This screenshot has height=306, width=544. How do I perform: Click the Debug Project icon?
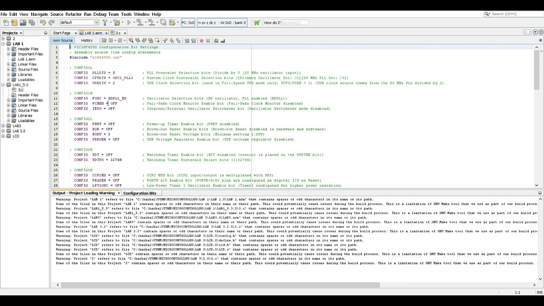coord(172,23)
